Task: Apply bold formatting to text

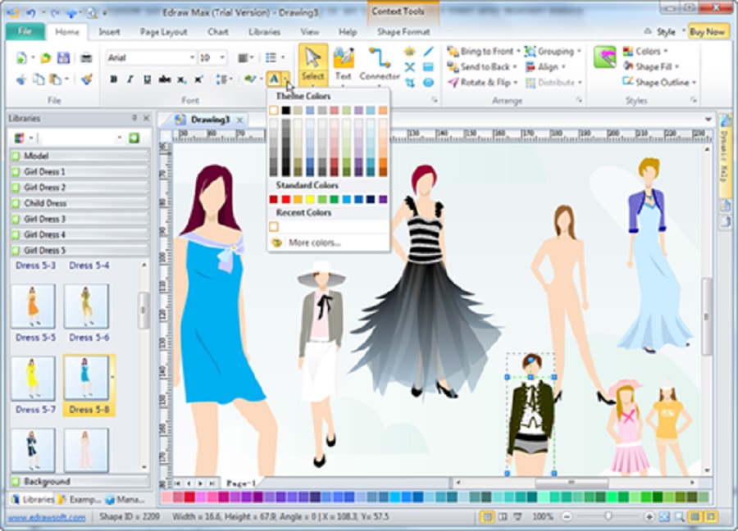Action: point(114,79)
